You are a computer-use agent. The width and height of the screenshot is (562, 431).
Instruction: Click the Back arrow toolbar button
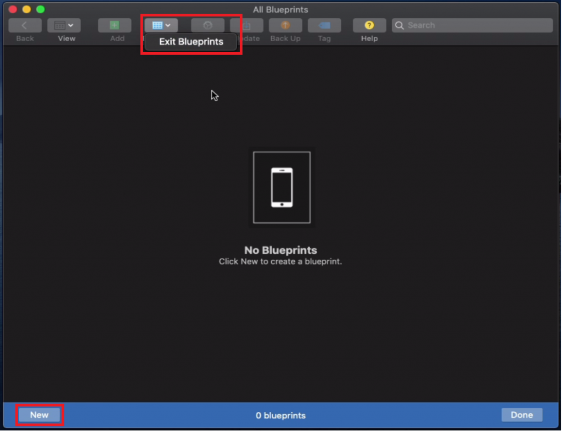click(25, 25)
